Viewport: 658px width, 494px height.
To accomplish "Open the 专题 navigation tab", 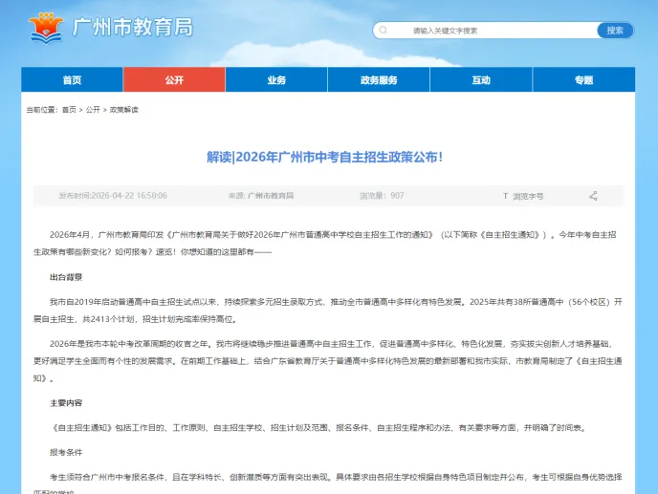I will click(x=583, y=79).
